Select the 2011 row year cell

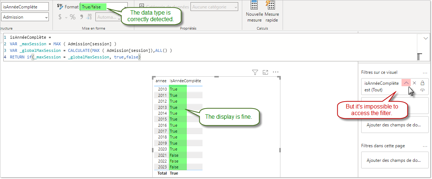163,95
